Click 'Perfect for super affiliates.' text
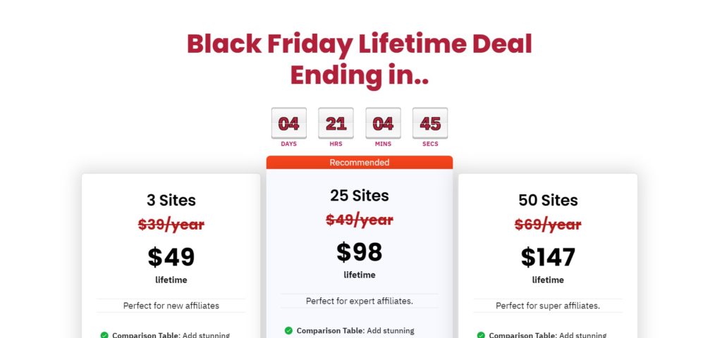Viewport: 722px width, 338px height. coord(548,306)
